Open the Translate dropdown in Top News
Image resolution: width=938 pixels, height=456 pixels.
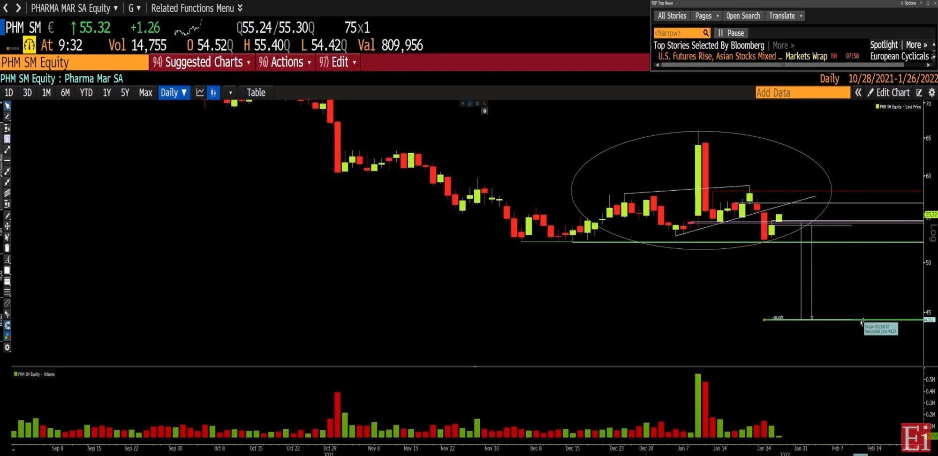(x=786, y=16)
